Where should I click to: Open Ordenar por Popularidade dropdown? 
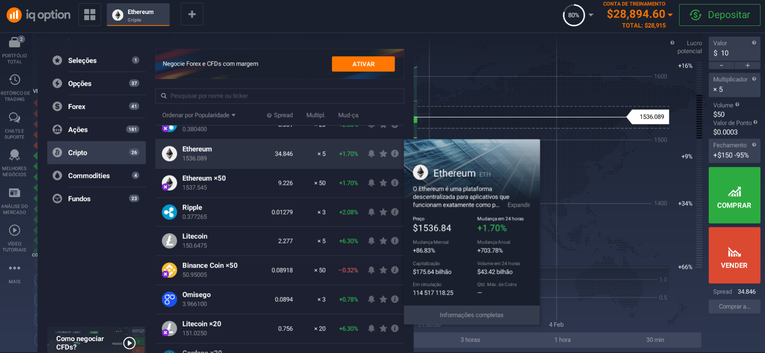[x=199, y=115]
